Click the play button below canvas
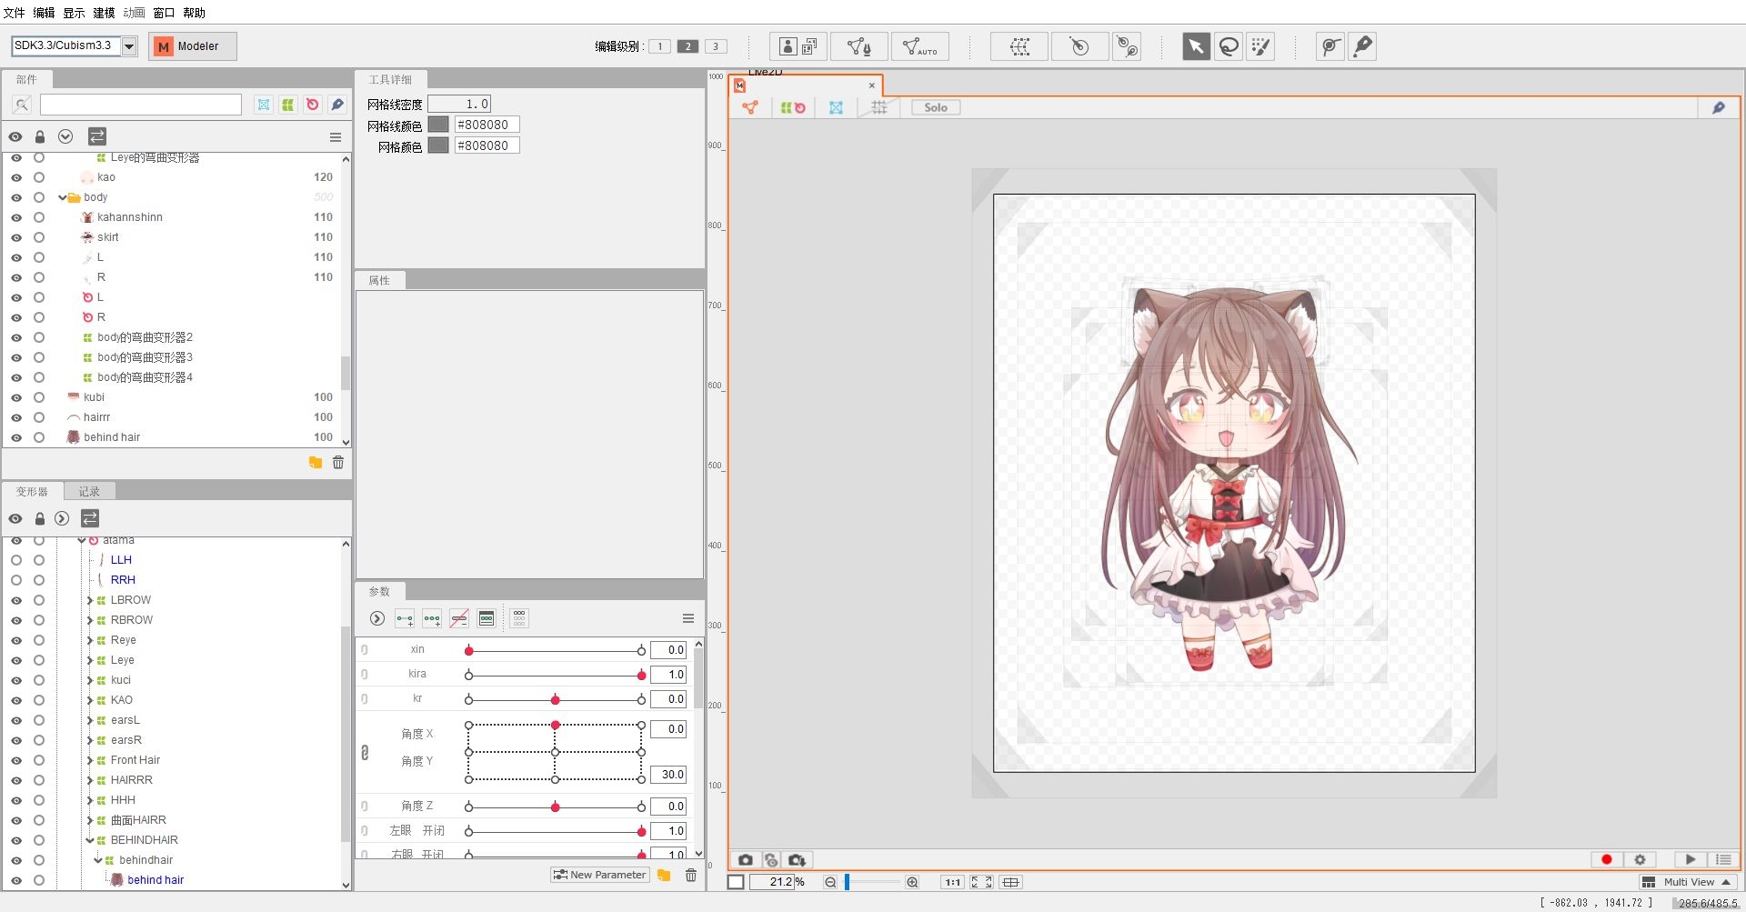This screenshot has width=1746, height=912. [1690, 860]
